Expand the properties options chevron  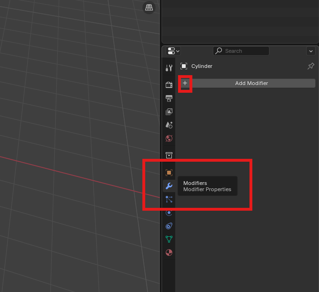click(311, 51)
